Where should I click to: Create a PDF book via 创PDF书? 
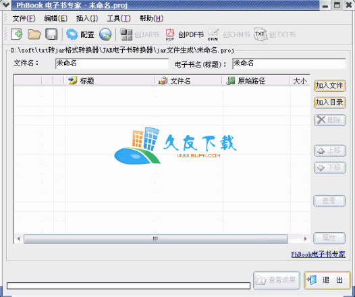point(184,34)
